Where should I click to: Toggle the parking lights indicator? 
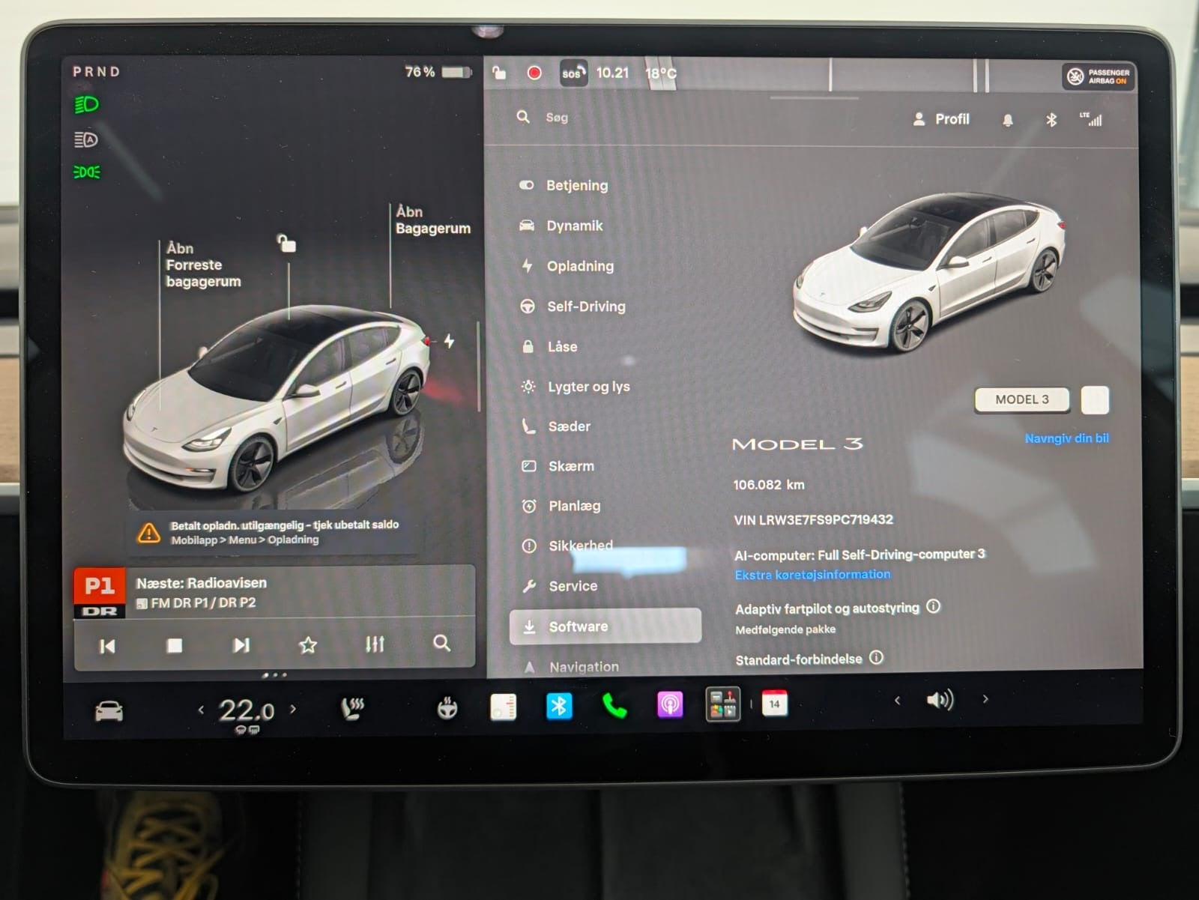pyautogui.click(x=87, y=172)
